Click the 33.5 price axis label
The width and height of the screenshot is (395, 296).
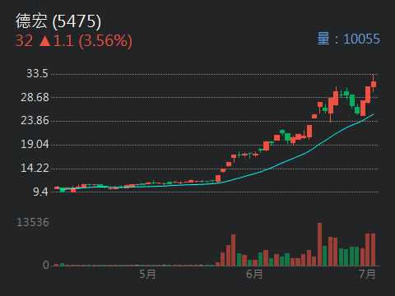click(37, 73)
